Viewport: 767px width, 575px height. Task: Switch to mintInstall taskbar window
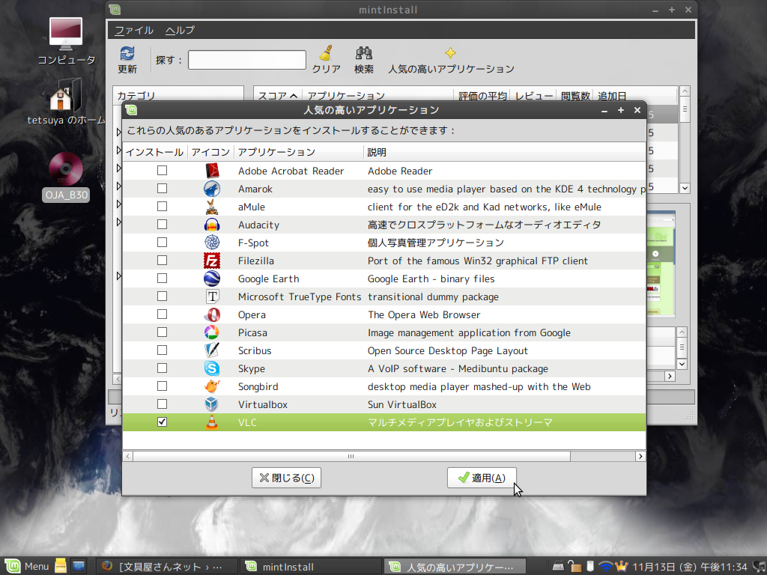click(x=311, y=567)
